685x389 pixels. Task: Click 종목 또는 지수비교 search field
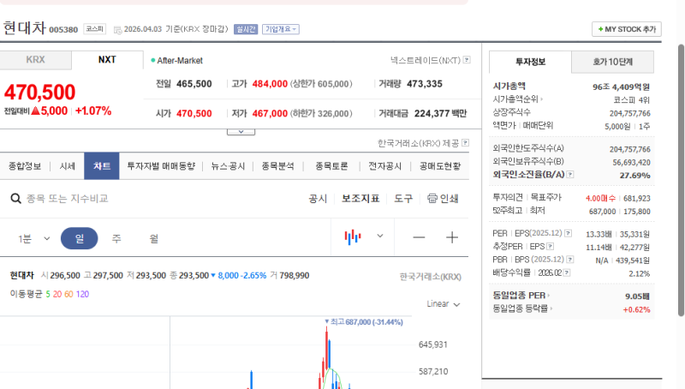[68, 199]
